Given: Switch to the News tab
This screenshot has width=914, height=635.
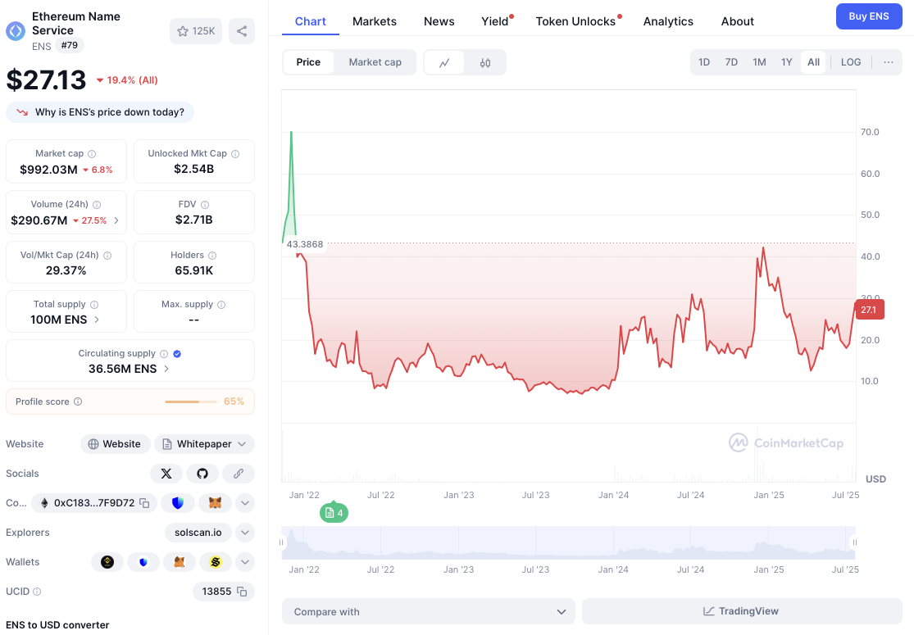Looking at the screenshot, I should 439,21.
